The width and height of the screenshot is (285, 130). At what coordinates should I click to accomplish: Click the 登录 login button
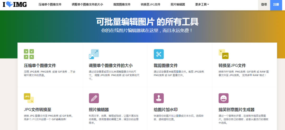click(x=264, y=5)
